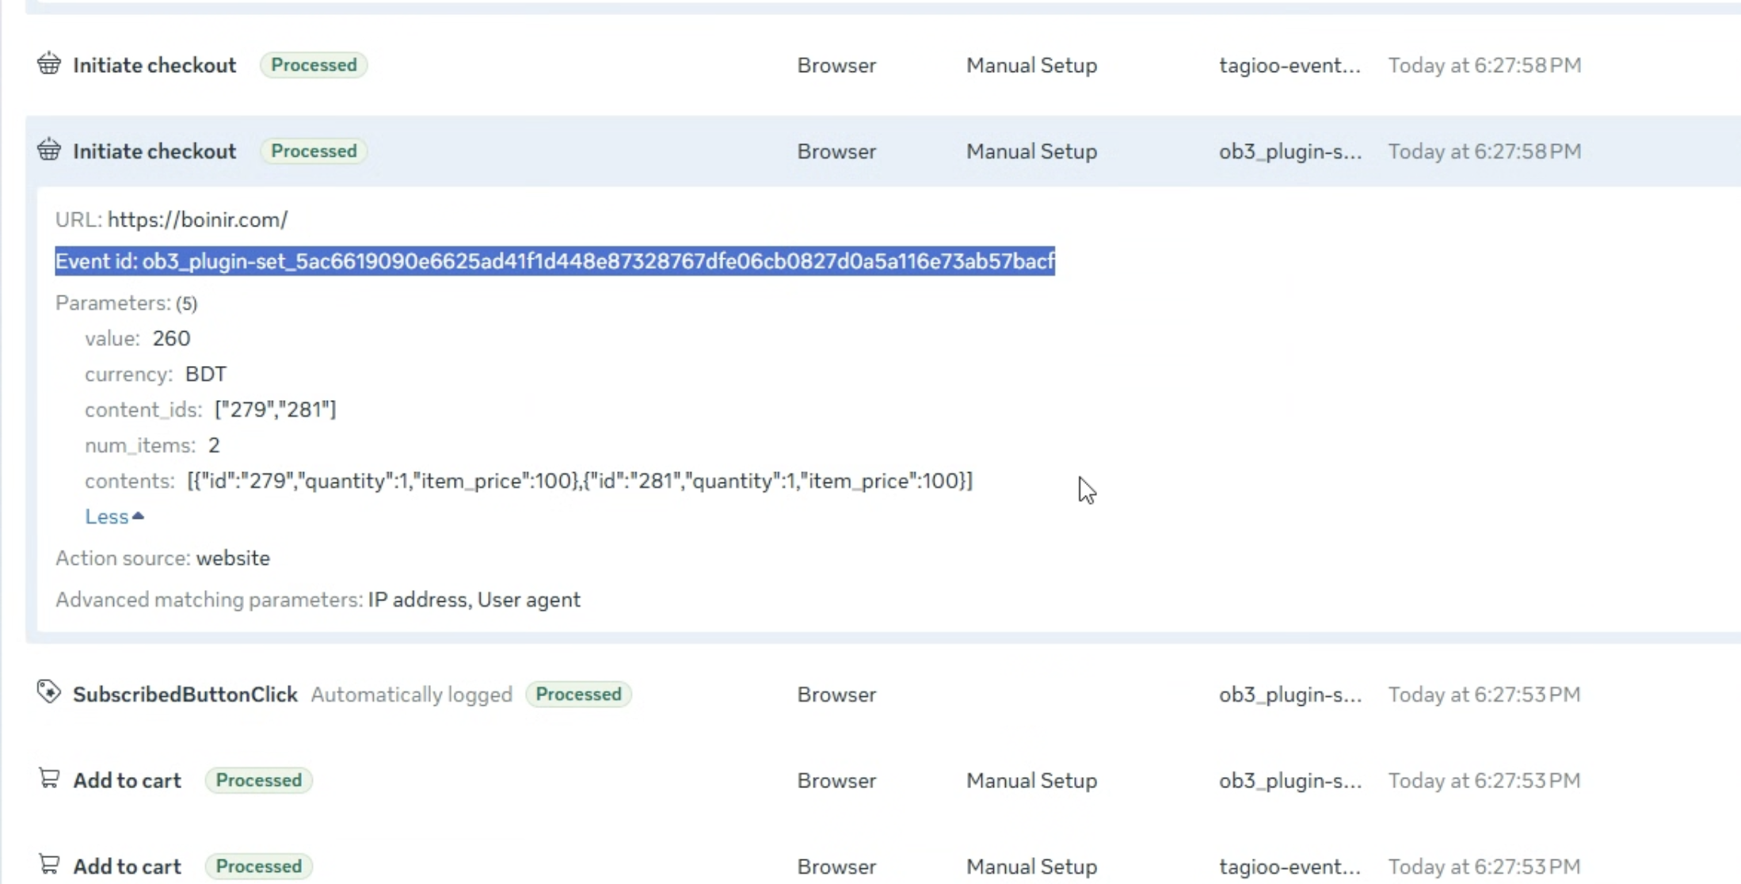Click Automatically logged label on SubscribedButtonClick
Screen dimensions: 1741x884
412,695
